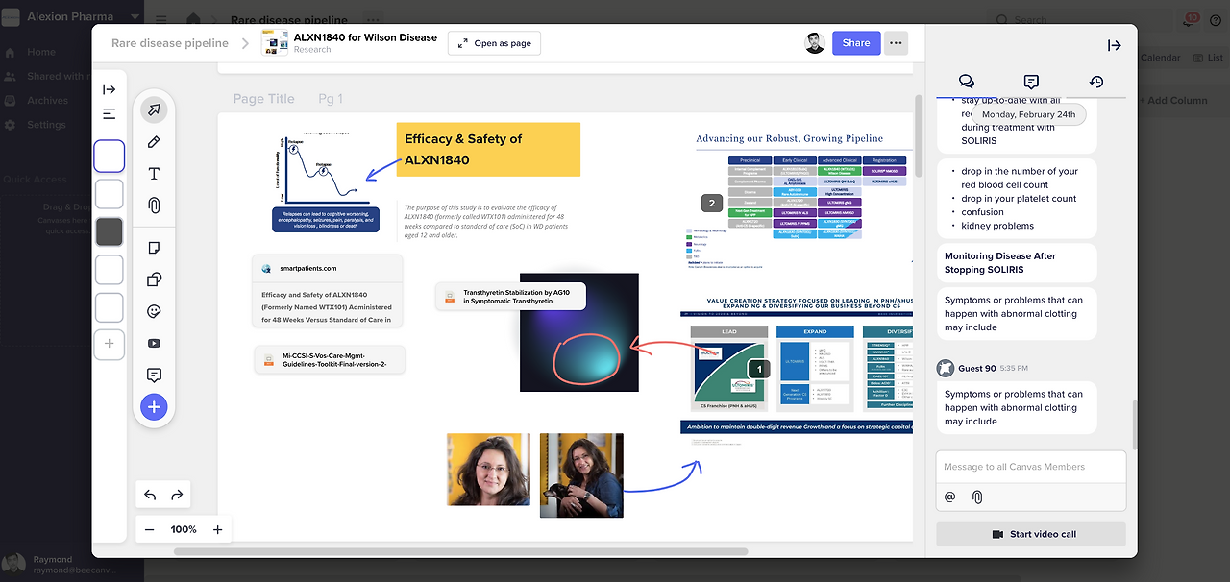Click the Efficacy & Safety yellow heading

click(x=488, y=149)
